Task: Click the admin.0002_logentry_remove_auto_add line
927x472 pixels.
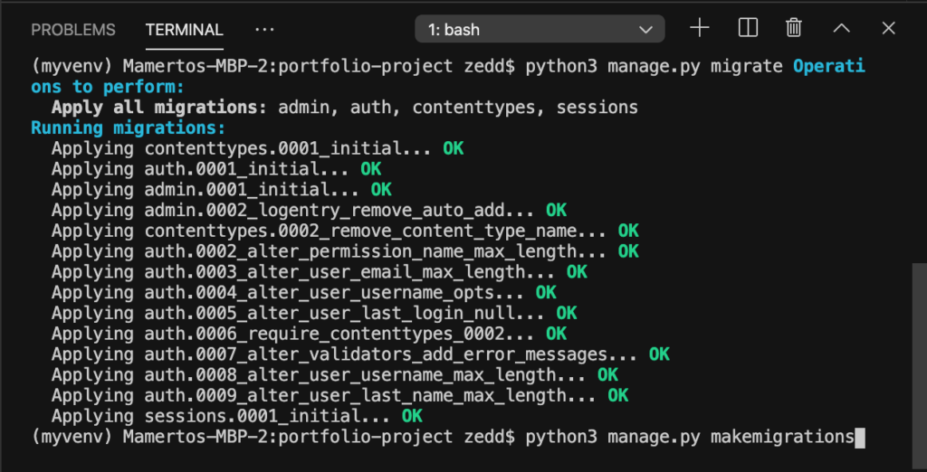Action: (309, 211)
